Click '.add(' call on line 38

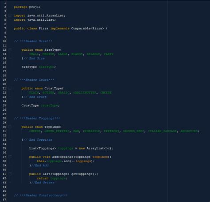tap(66, 161)
